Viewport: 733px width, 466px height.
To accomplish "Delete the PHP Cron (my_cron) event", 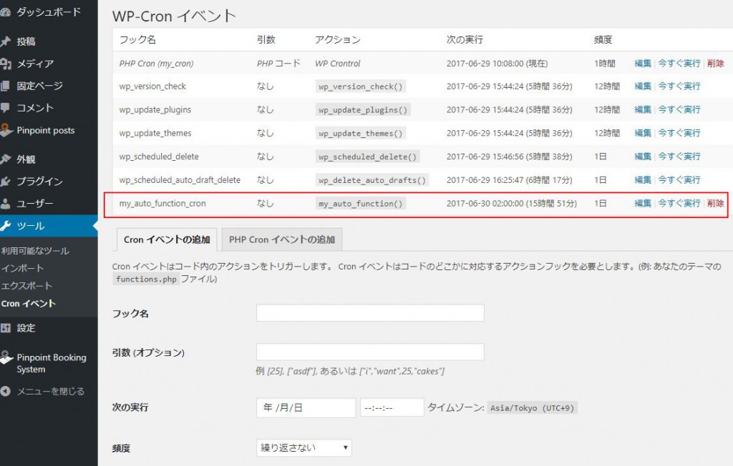I will (715, 64).
